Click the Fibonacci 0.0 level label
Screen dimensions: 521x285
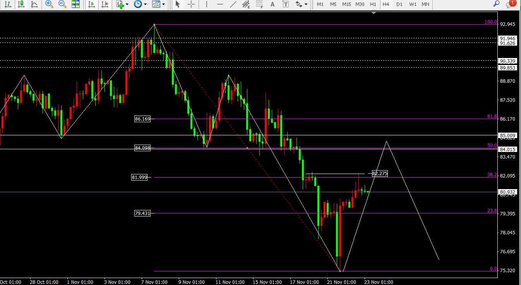point(494,268)
